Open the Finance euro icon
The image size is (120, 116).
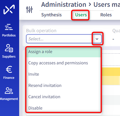[9, 69]
